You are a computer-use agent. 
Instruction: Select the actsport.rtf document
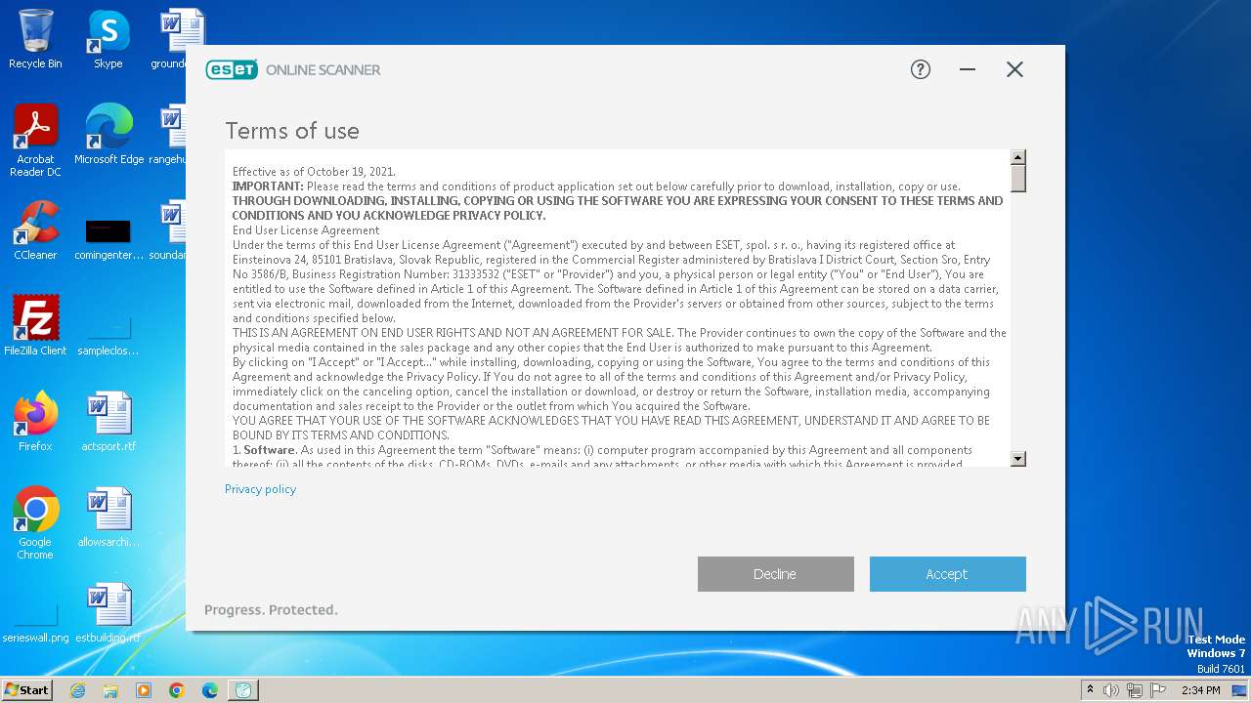point(108,422)
